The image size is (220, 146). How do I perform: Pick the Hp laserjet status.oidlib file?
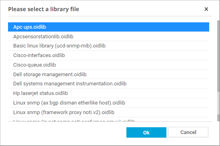(x=108, y=93)
